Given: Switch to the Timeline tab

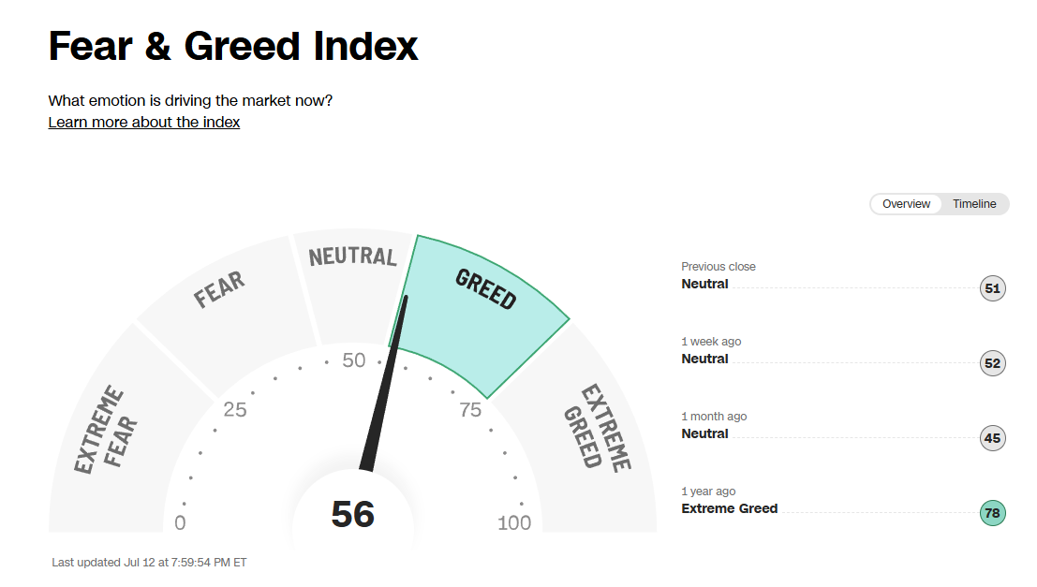Looking at the screenshot, I should point(974,204).
